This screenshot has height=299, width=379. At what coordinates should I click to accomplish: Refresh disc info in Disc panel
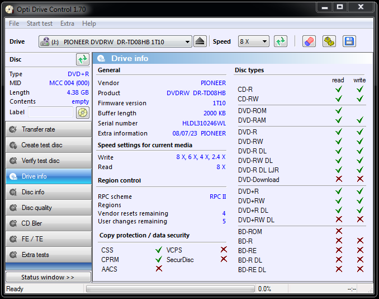click(x=83, y=59)
